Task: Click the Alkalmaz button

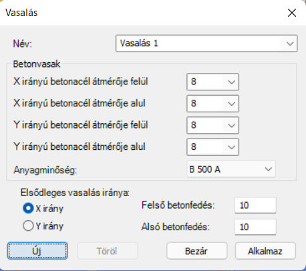Action: point(265,251)
